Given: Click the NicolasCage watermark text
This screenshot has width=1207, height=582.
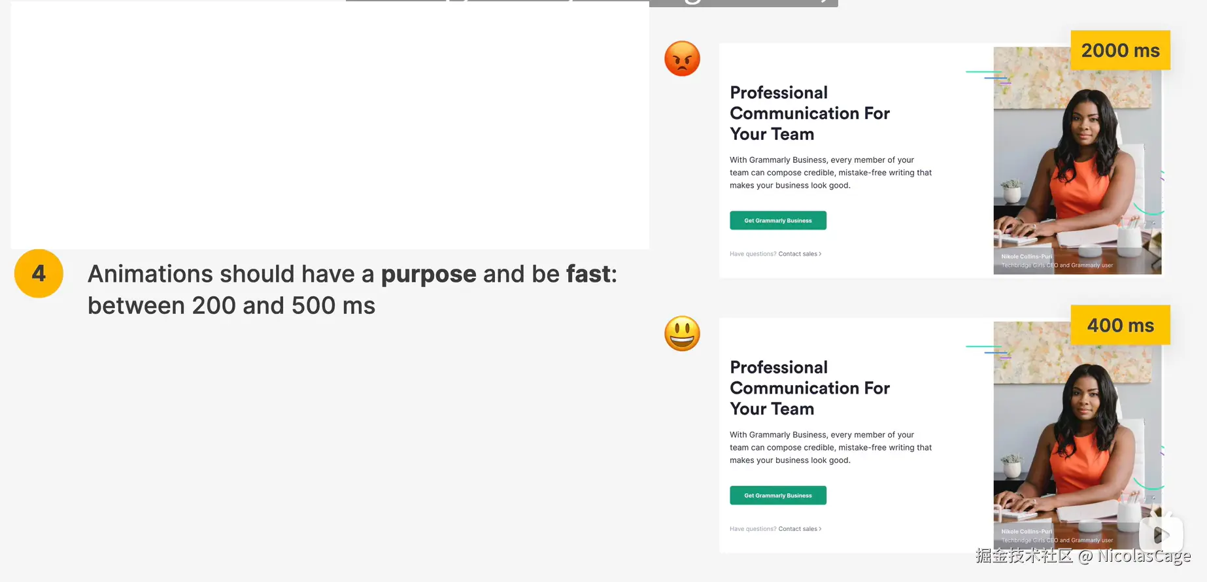Looking at the screenshot, I should point(1143,556).
